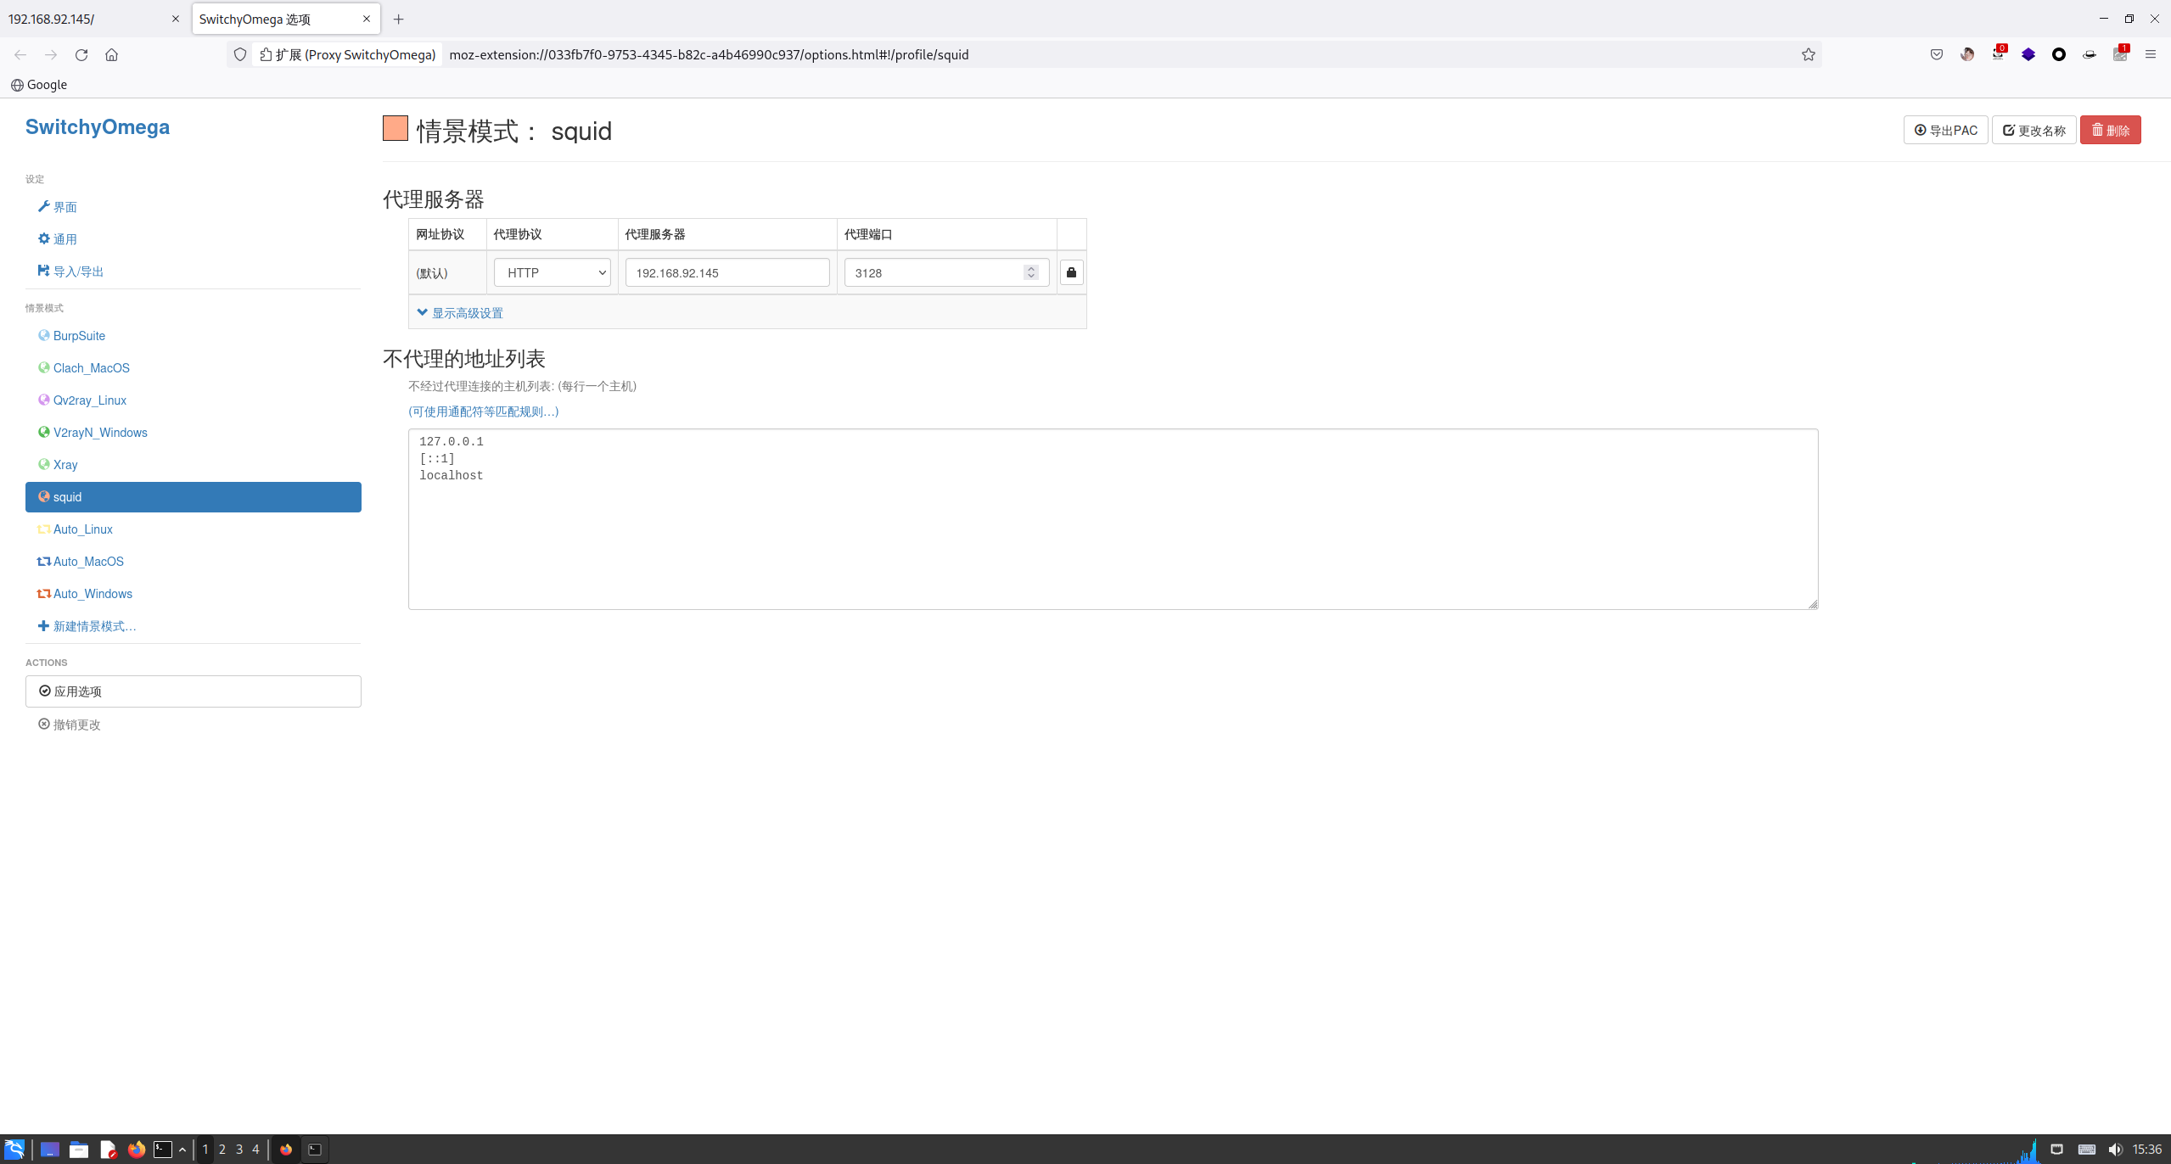Click the black ring extension icon
Viewport: 2171px width, 1164px height.
pyautogui.click(x=2059, y=54)
